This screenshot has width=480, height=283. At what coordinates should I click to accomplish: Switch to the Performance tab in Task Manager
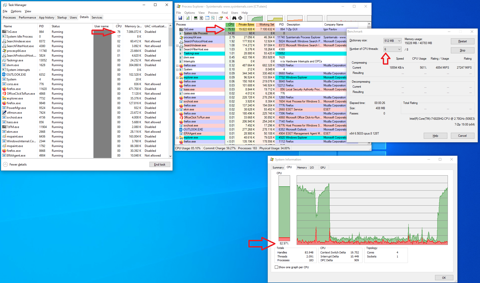pos(27,18)
